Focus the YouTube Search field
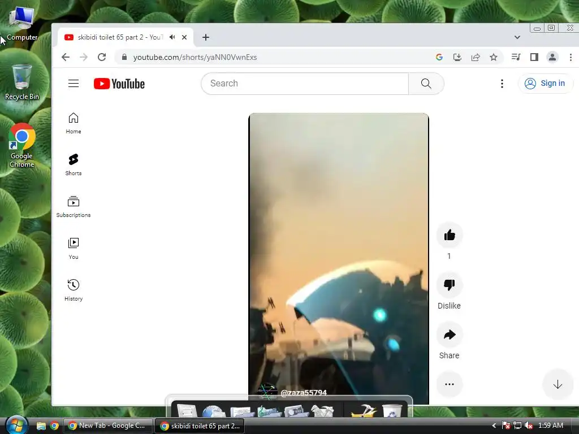This screenshot has width=579, height=434. coord(305,84)
